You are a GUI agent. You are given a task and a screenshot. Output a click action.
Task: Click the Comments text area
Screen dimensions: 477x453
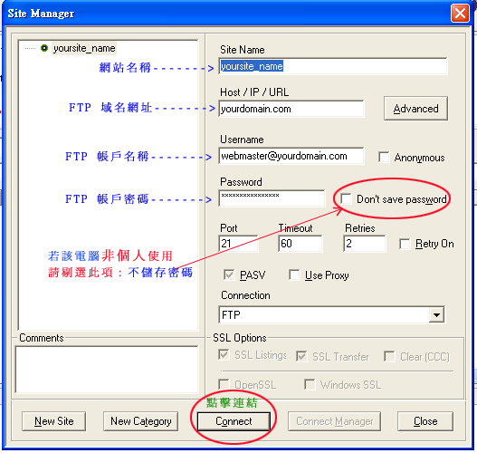[107, 370]
